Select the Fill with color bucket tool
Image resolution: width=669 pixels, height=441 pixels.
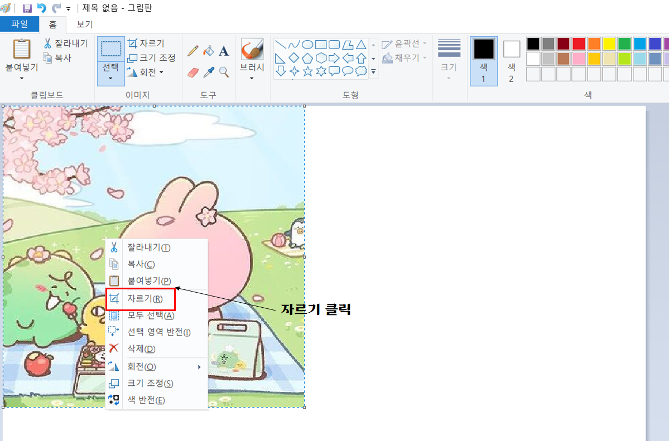click(x=208, y=51)
